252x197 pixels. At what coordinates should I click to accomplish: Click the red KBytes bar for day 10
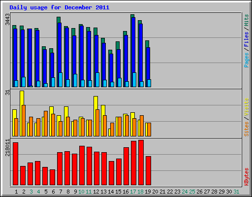(82, 165)
